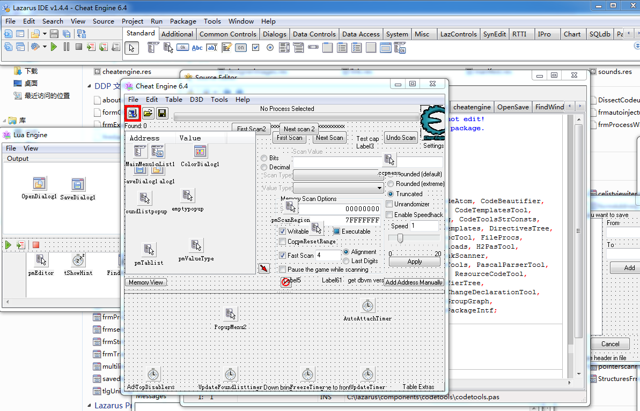The image size is (640, 411).
Task: Check the Enable Speedhack checkbox
Action: tap(389, 214)
